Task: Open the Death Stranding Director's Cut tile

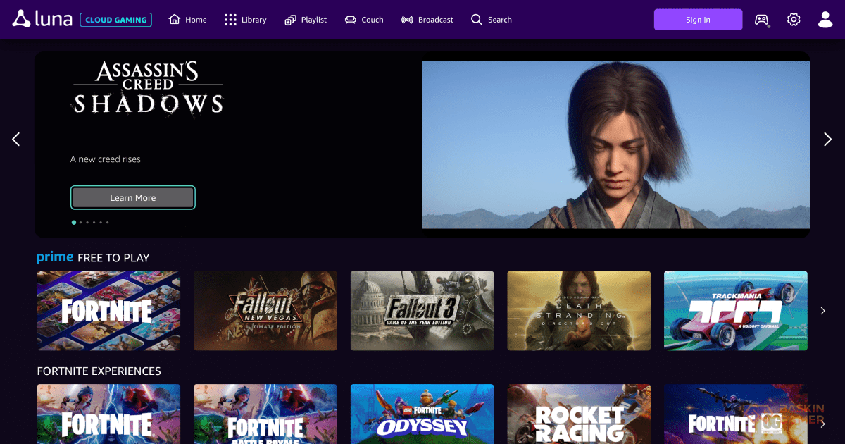Action: click(x=579, y=311)
